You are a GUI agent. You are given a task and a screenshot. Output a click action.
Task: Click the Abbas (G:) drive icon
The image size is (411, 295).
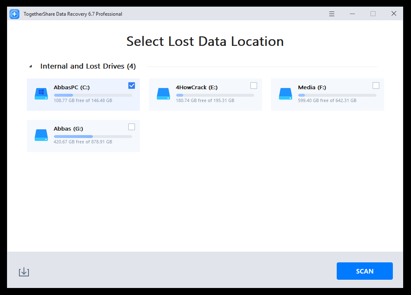41,135
